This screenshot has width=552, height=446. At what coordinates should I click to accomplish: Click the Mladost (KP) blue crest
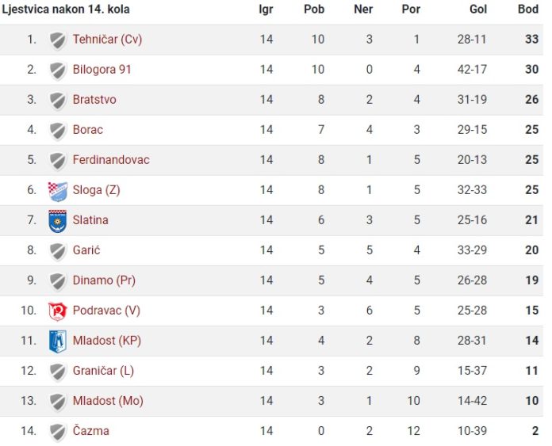[x=58, y=341]
